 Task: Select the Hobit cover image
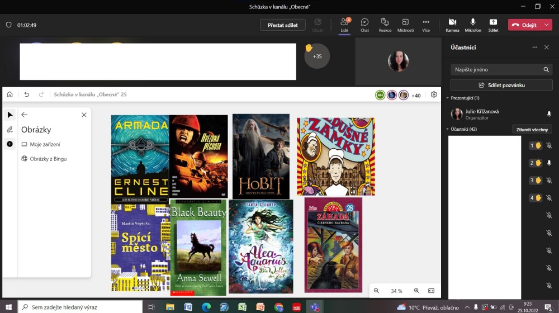[261, 156]
